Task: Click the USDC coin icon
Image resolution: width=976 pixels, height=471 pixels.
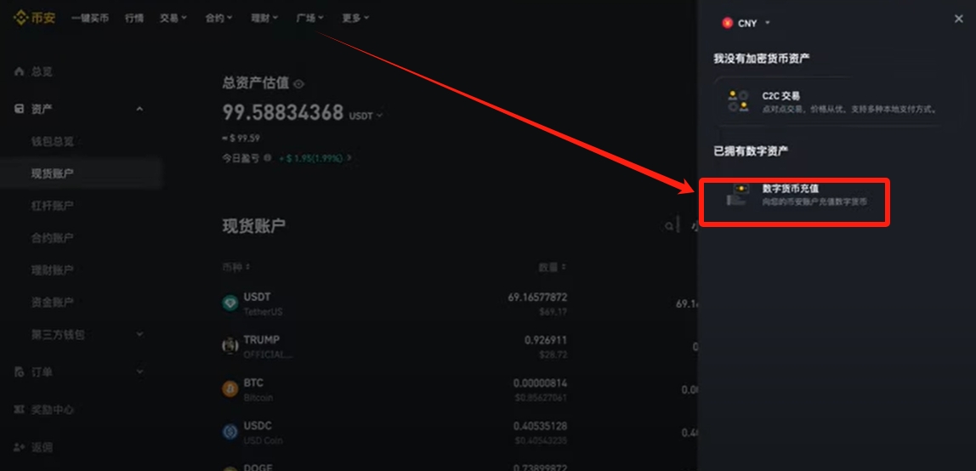Action: pyautogui.click(x=230, y=431)
